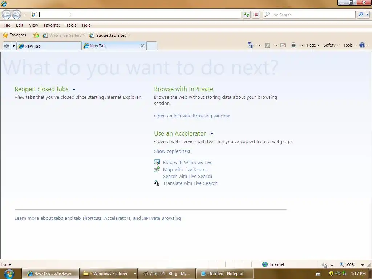This screenshot has height=279, width=372.
Task: Open the Zone 94 Blog taskbar button
Action: click(167, 274)
